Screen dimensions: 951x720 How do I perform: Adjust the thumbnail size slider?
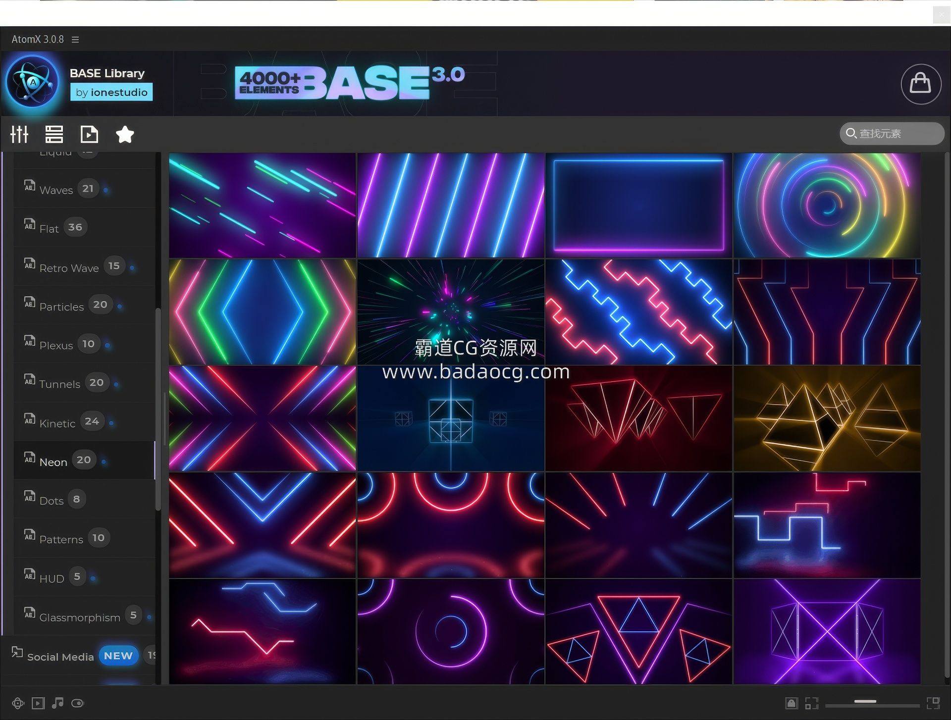click(872, 703)
